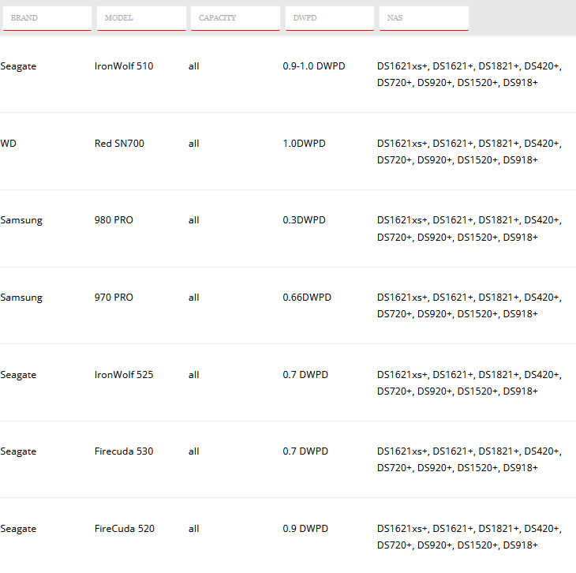Click the NAS filter input field

[424, 18]
